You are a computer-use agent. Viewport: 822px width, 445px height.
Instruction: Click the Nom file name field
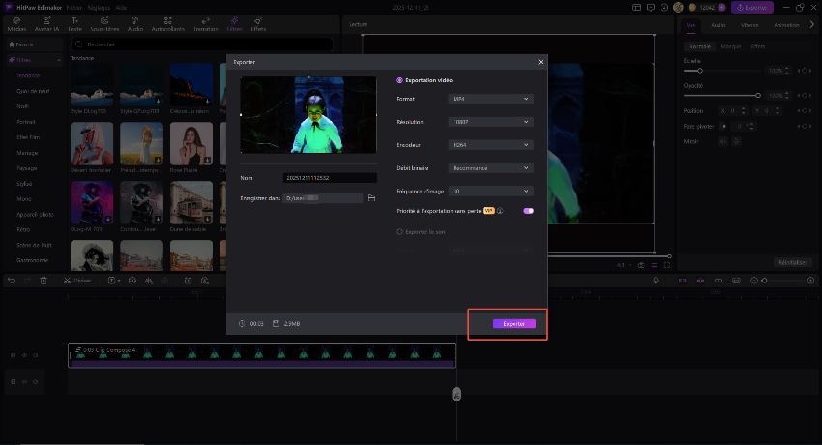(x=330, y=178)
